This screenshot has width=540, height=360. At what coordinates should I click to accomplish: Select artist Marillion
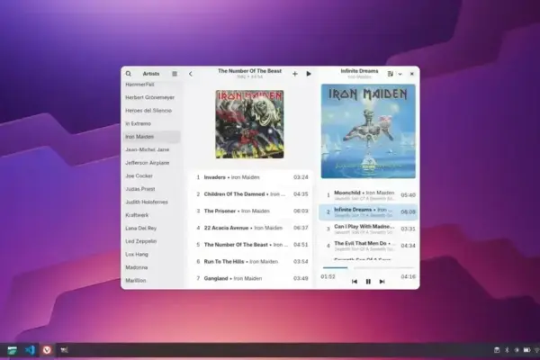(151, 281)
